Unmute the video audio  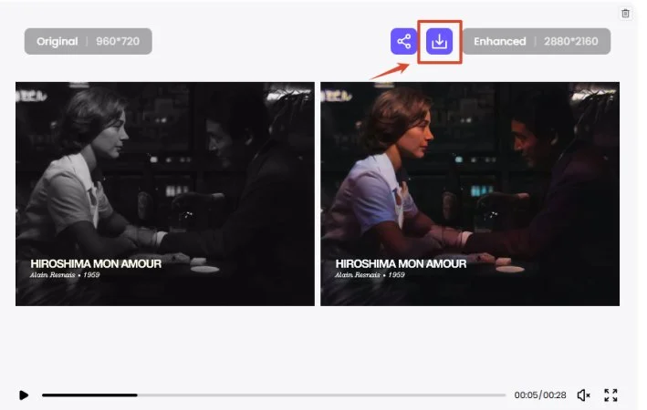(583, 395)
